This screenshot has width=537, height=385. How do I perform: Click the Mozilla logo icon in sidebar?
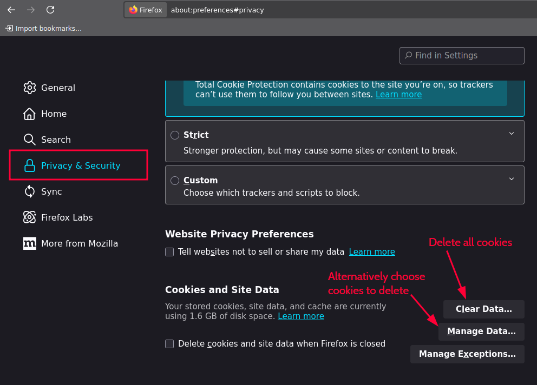point(30,243)
